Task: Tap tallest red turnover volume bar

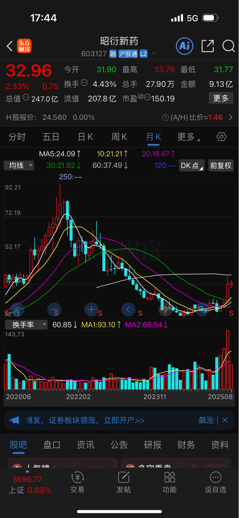Action: coord(228,360)
